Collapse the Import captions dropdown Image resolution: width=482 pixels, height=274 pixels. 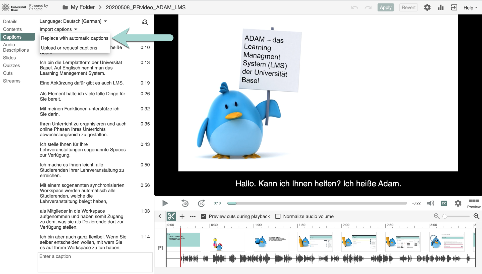(58, 29)
